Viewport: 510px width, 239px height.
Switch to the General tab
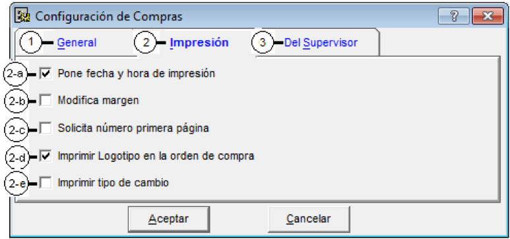pyautogui.click(x=77, y=43)
